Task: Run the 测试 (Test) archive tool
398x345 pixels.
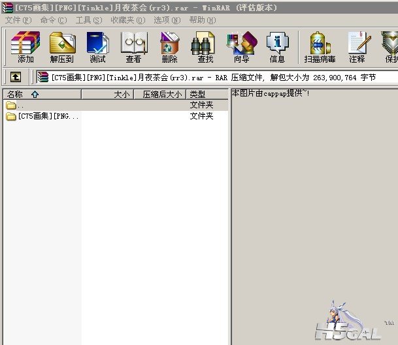Action: [x=98, y=47]
